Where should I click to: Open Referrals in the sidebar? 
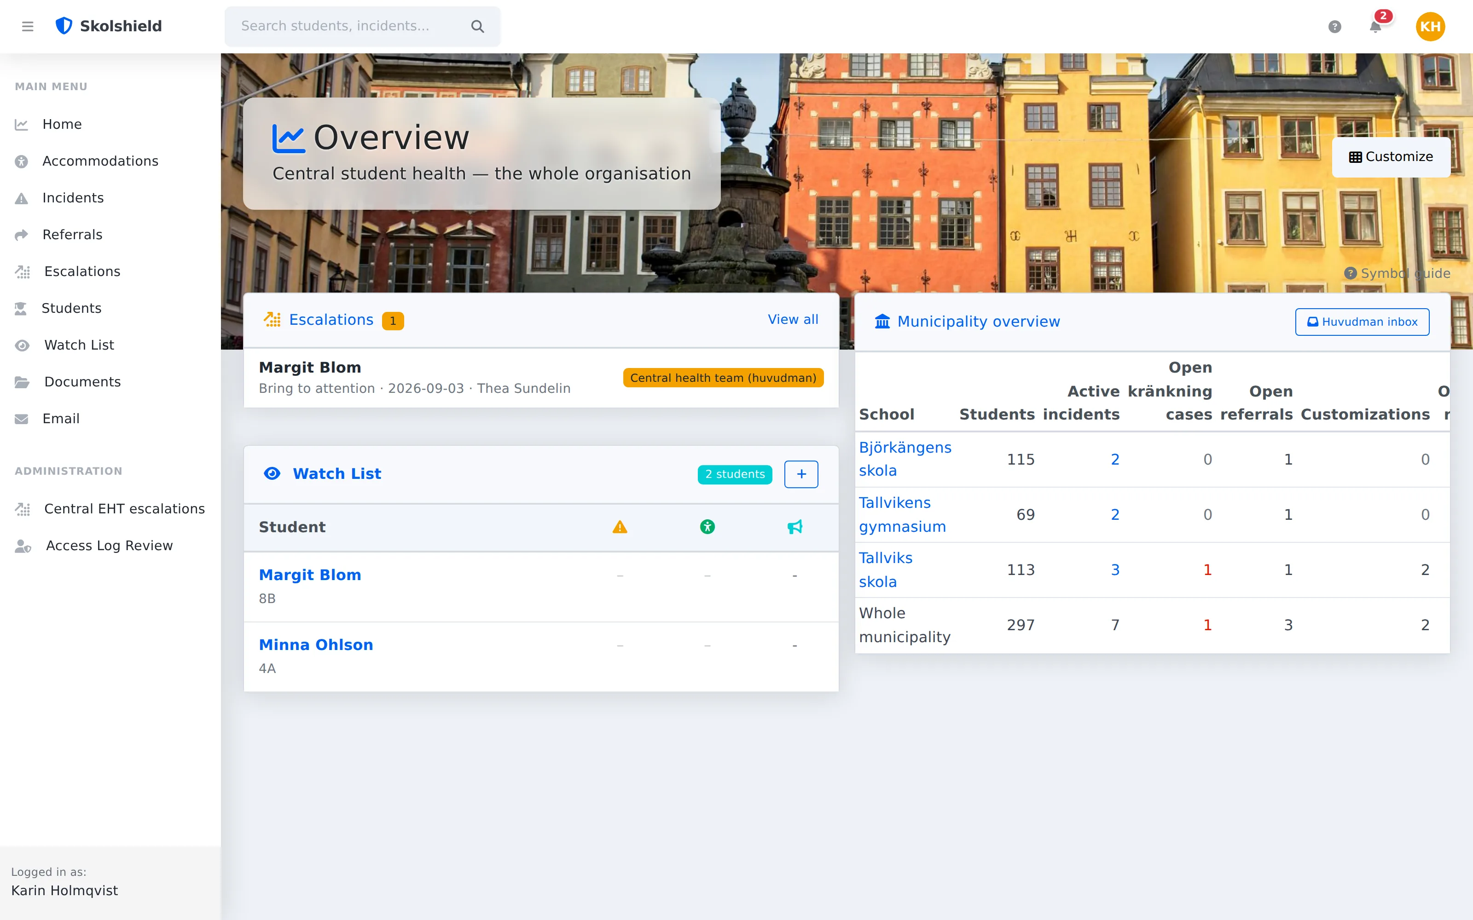[x=110, y=235]
